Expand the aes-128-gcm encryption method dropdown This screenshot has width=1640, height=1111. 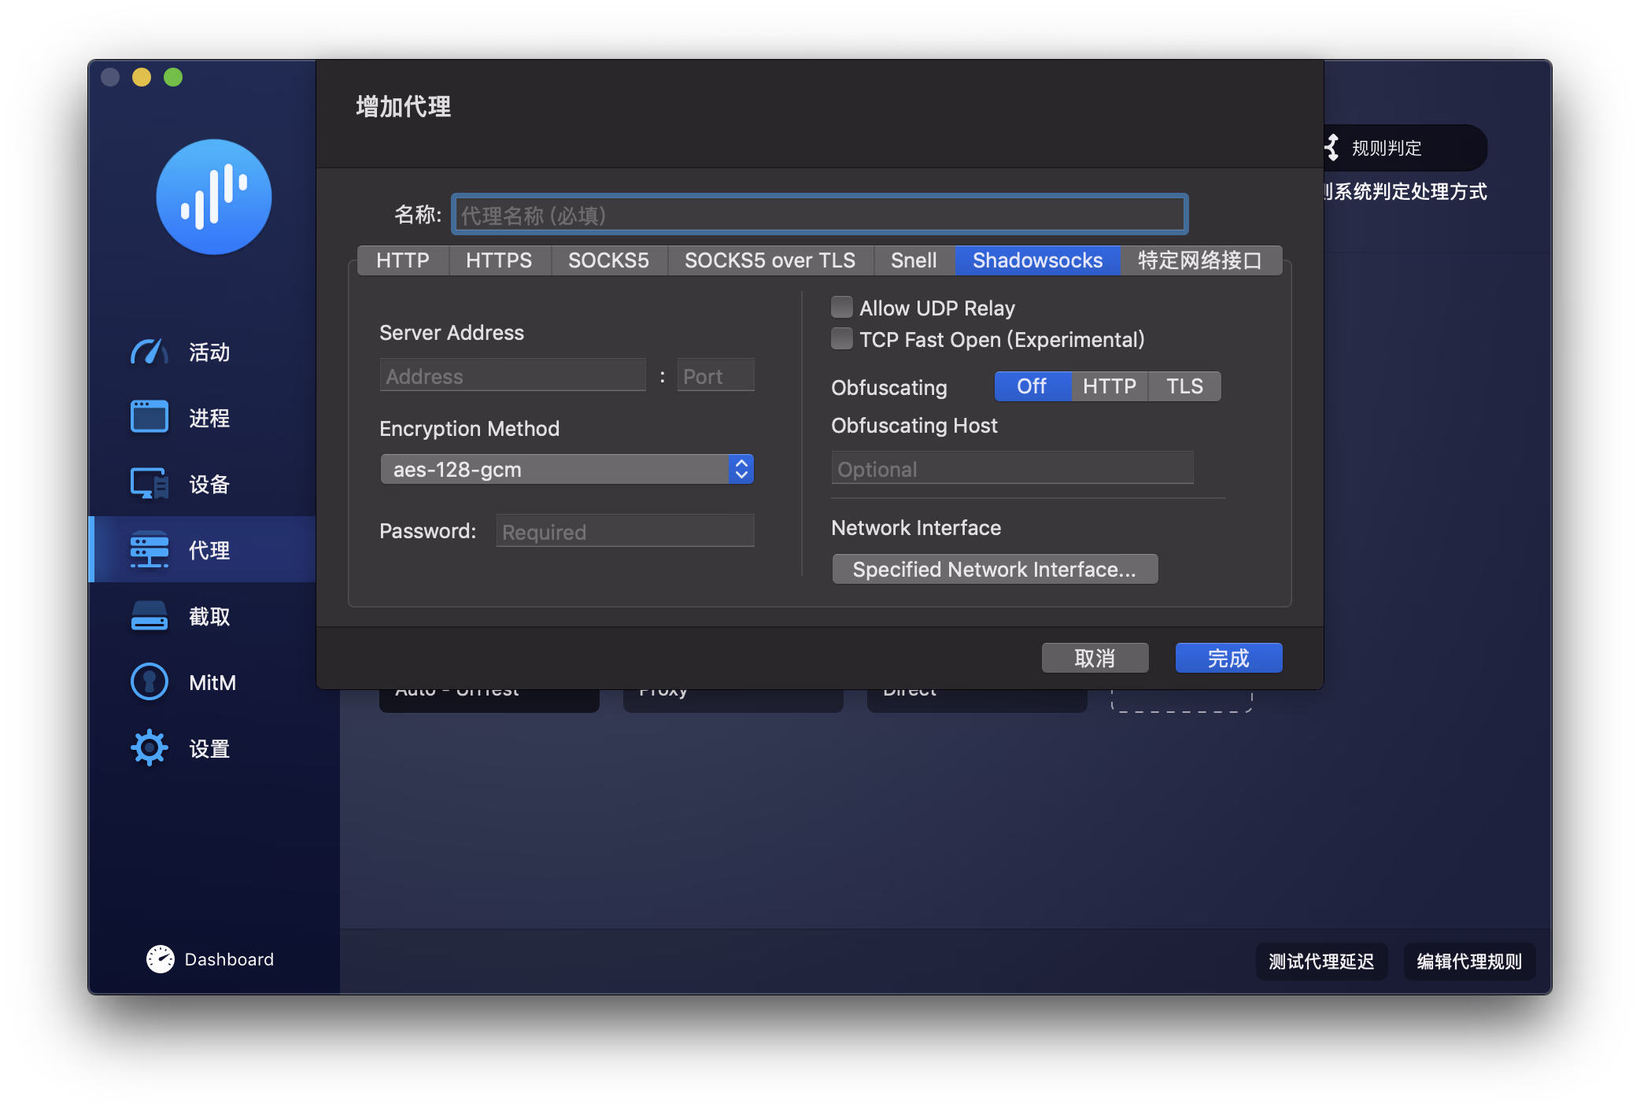(x=567, y=470)
